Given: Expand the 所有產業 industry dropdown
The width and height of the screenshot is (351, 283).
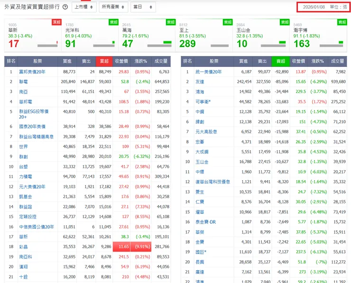Looking at the screenshot, I should pyautogui.click(x=113, y=7).
